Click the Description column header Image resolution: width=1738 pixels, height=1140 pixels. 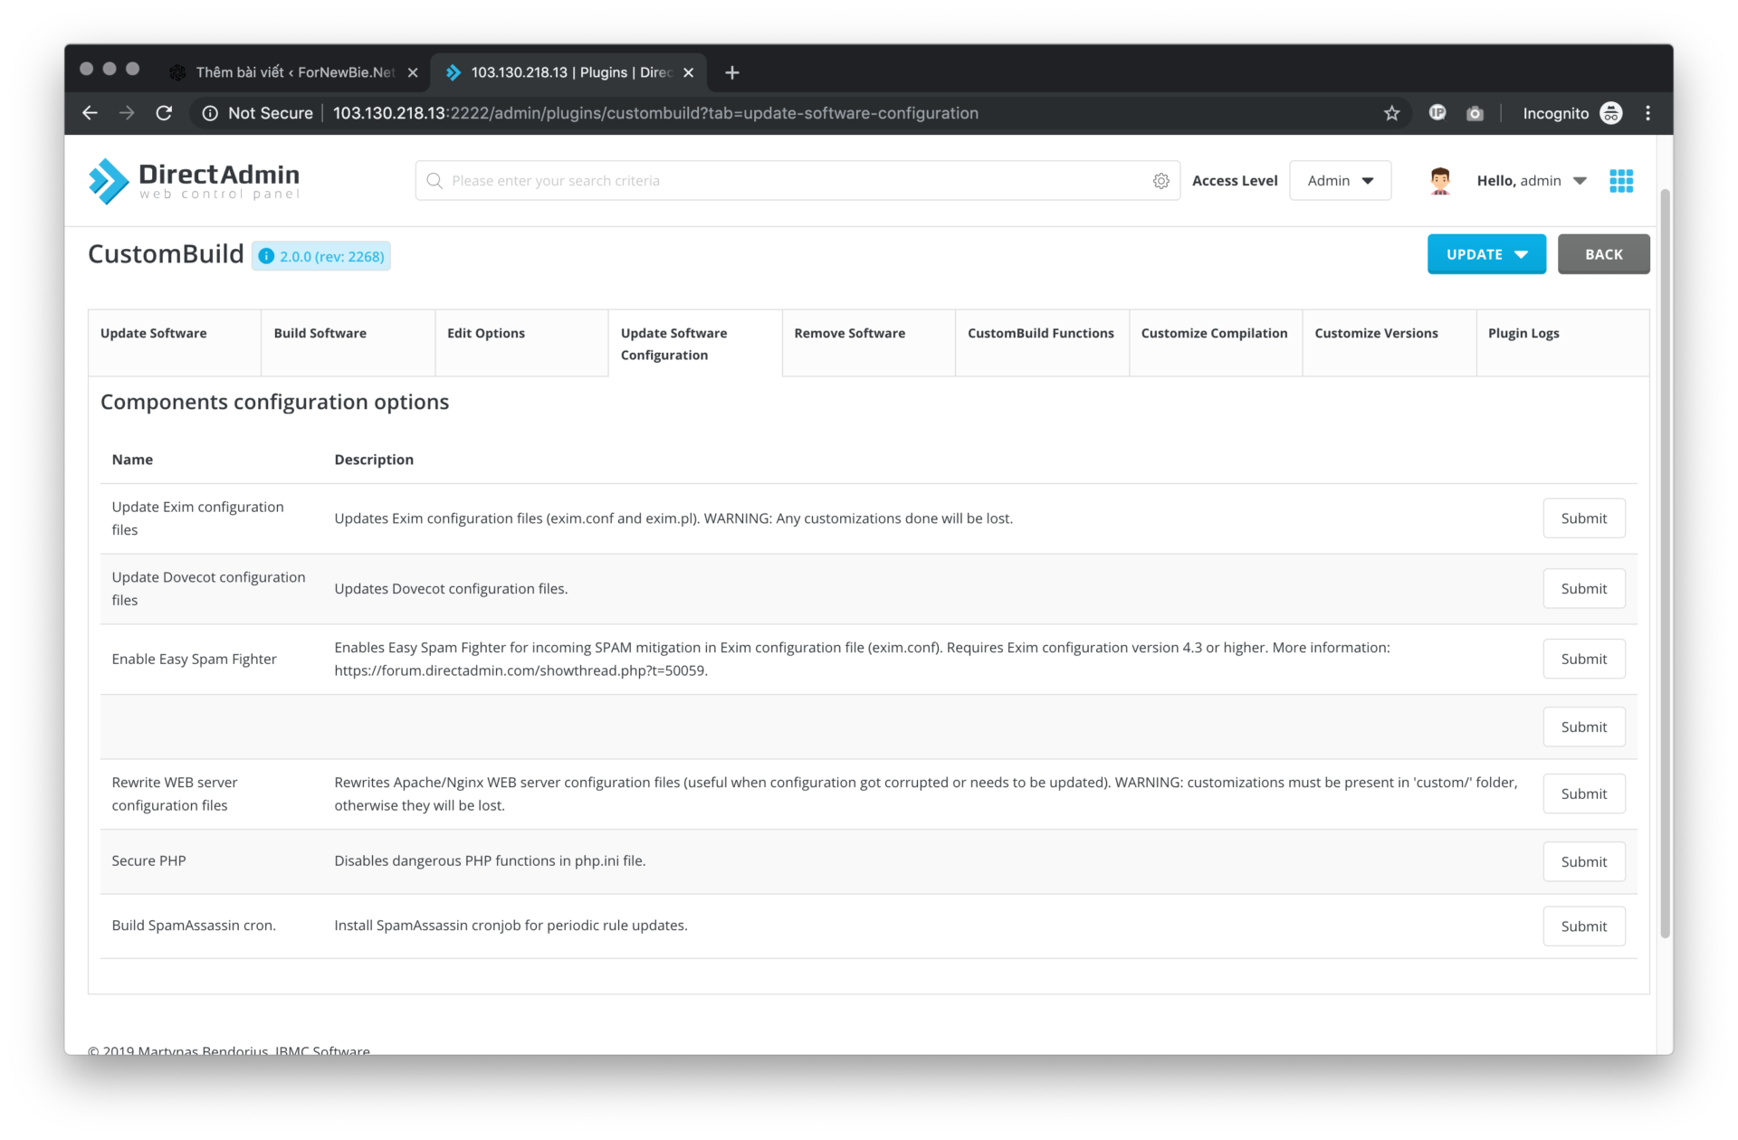374,460
